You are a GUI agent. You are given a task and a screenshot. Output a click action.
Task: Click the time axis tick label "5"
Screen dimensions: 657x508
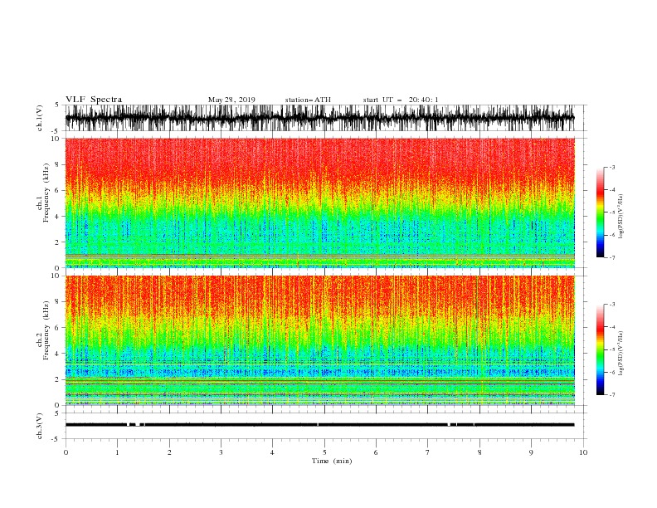point(324,452)
